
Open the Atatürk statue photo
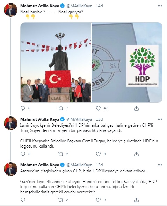tap(56, 63)
